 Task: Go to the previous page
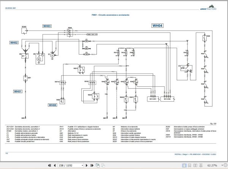click(x=55, y=165)
